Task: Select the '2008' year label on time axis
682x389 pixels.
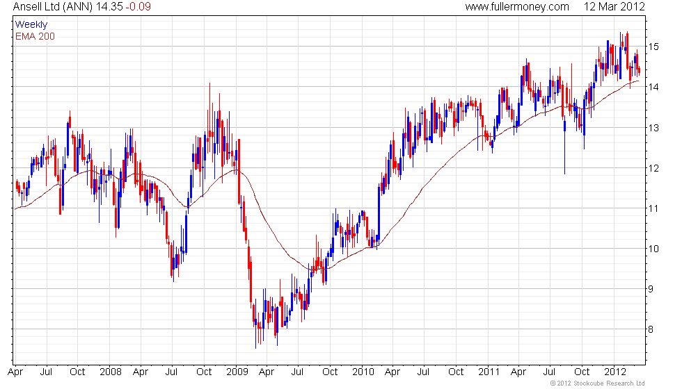Action: point(111,372)
